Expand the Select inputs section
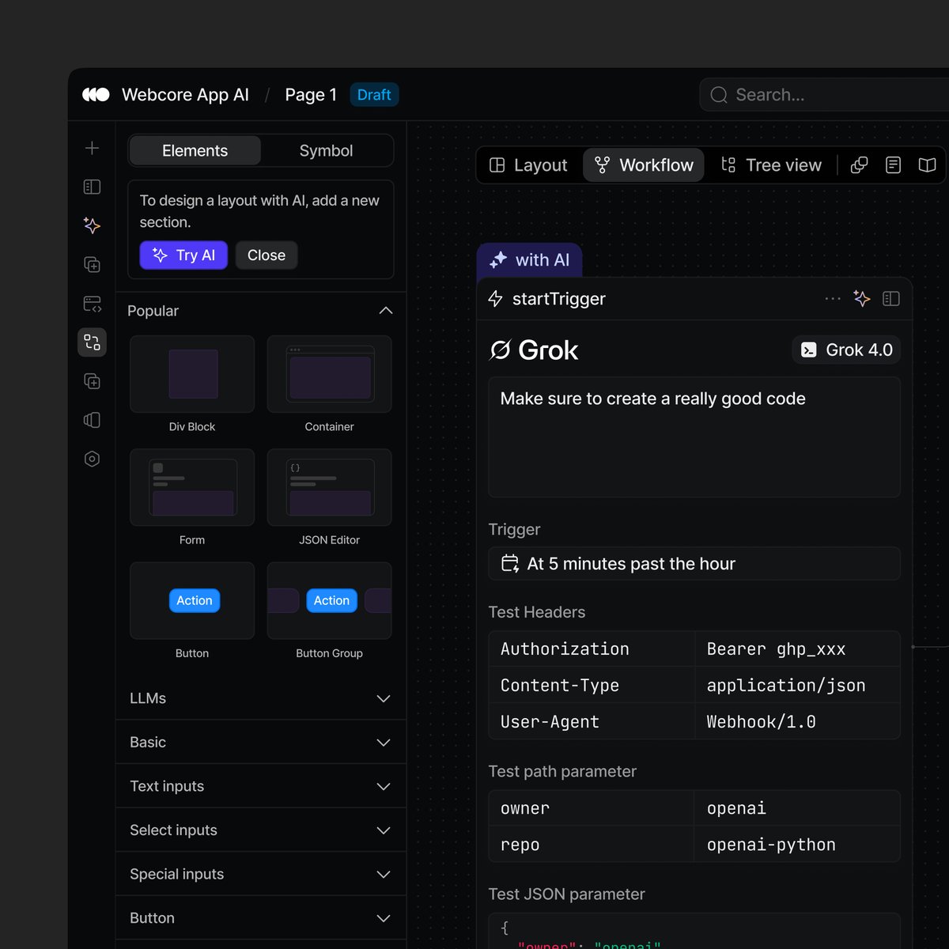The height and width of the screenshot is (949, 949). (260, 830)
